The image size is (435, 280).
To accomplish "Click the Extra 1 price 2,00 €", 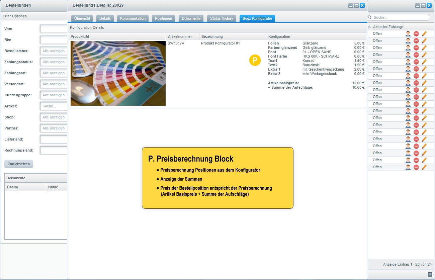I will click(359, 69).
